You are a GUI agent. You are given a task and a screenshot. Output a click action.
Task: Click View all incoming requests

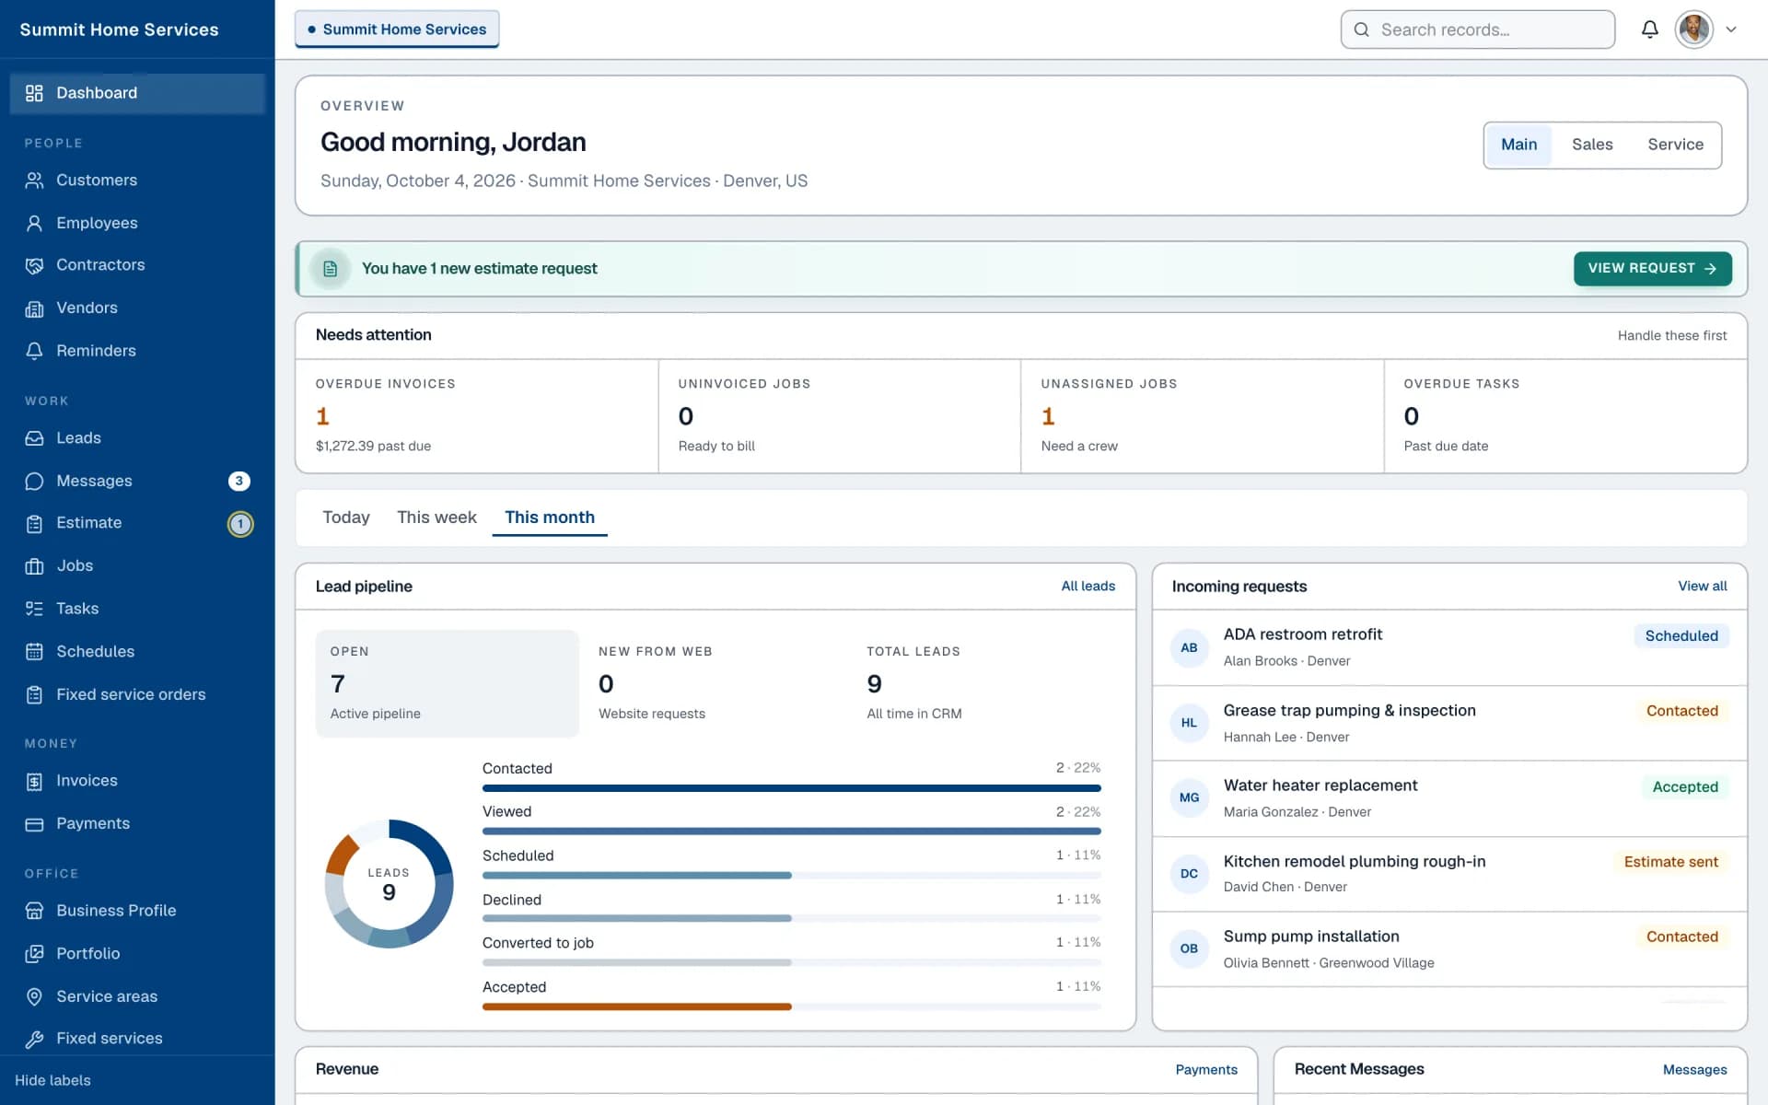point(1702,587)
